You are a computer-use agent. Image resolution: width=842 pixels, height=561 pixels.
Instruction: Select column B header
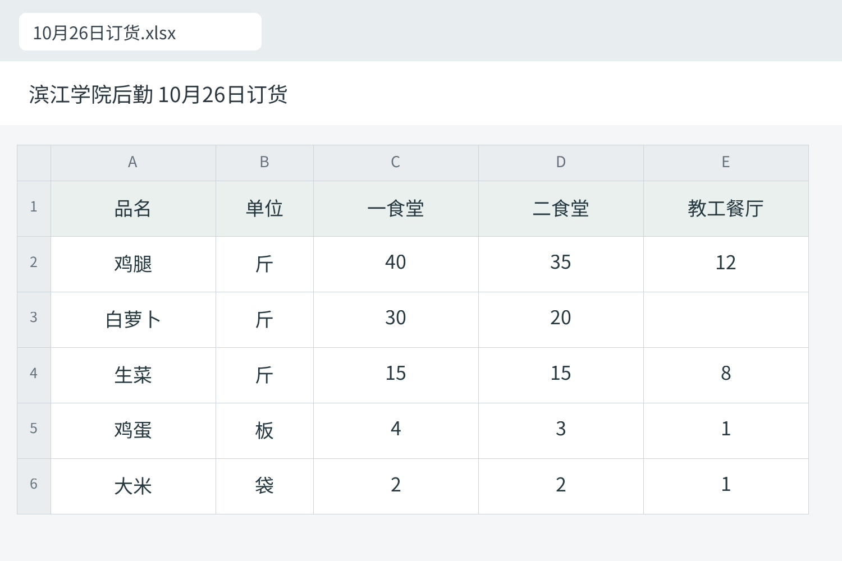[x=264, y=163]
